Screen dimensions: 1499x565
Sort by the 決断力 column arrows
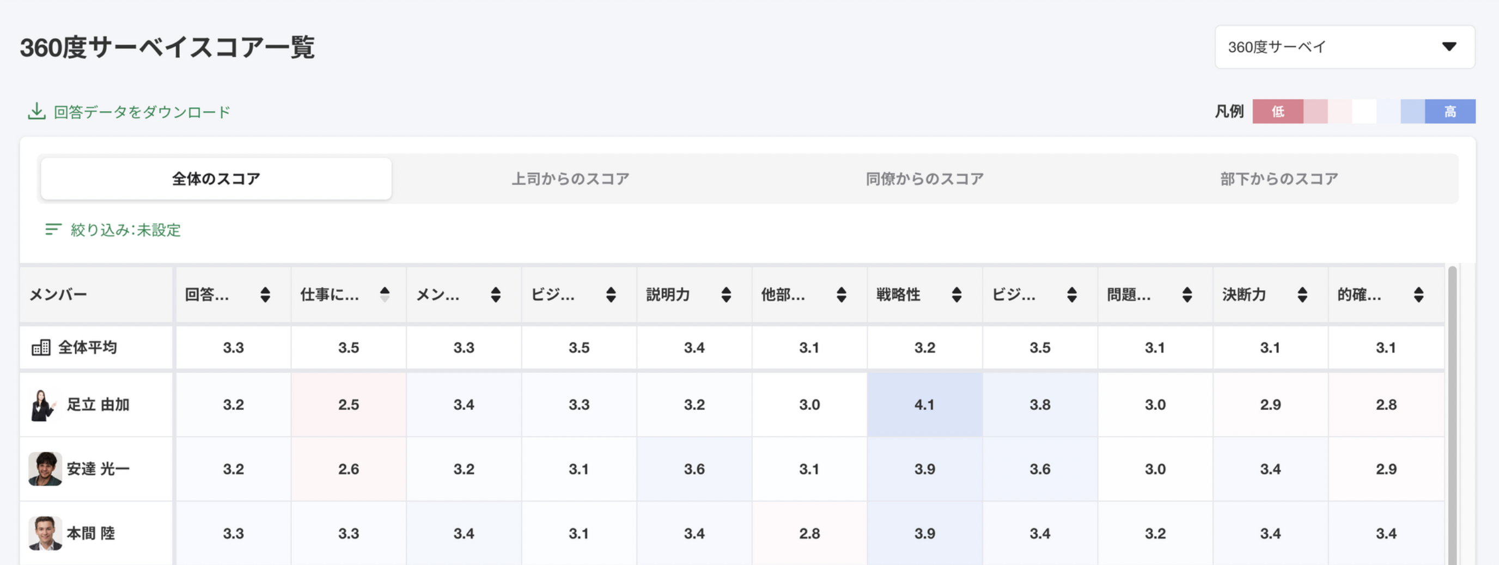1302,294
